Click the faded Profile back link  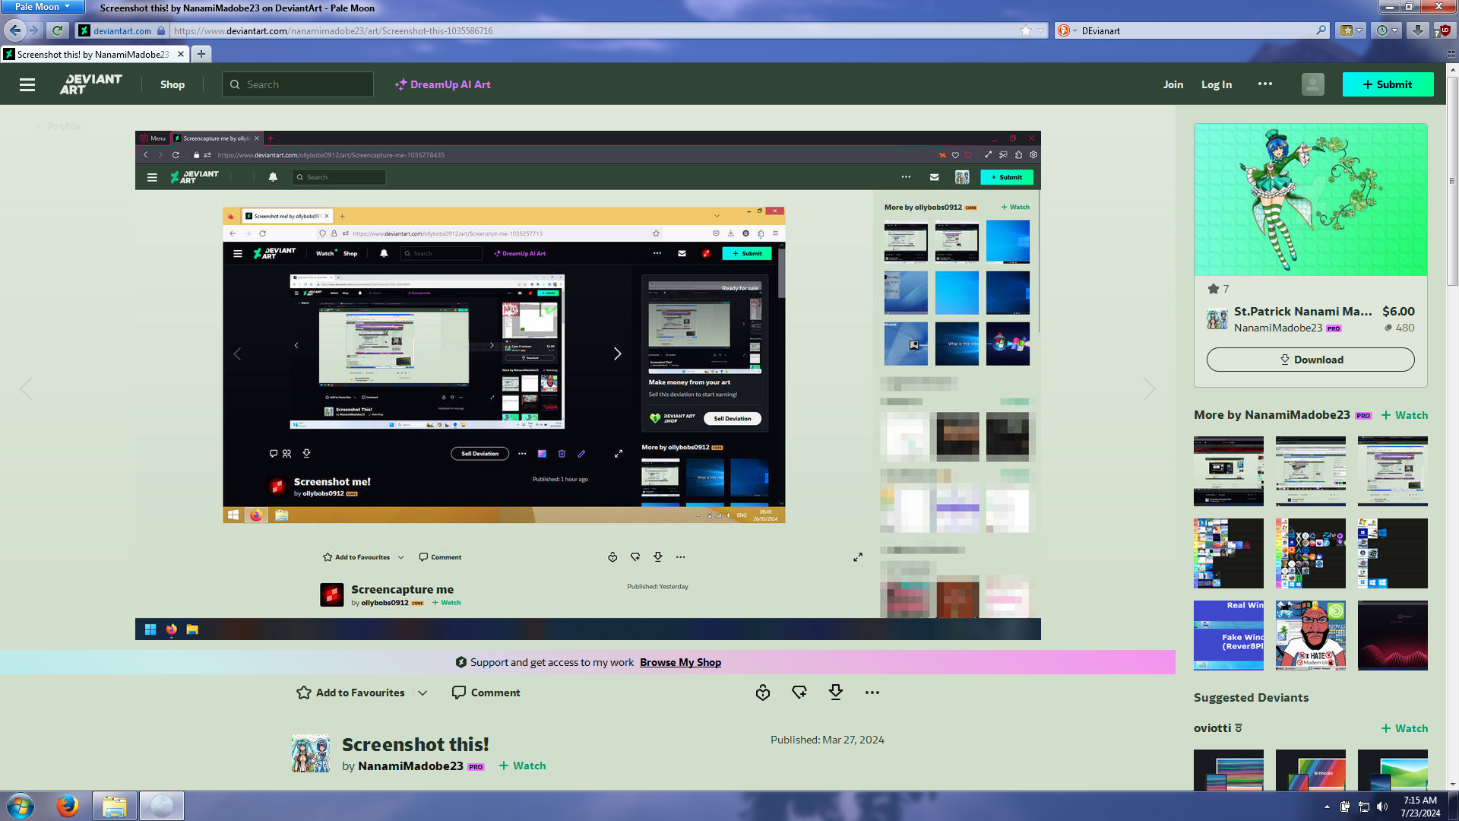click(x=59, y=126)
